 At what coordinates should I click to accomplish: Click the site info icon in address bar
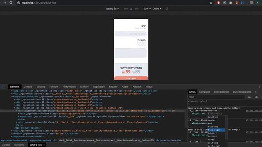coord(18,3)
